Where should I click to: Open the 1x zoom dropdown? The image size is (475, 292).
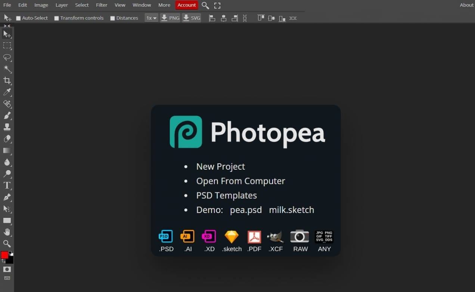(x=151, y=18)
